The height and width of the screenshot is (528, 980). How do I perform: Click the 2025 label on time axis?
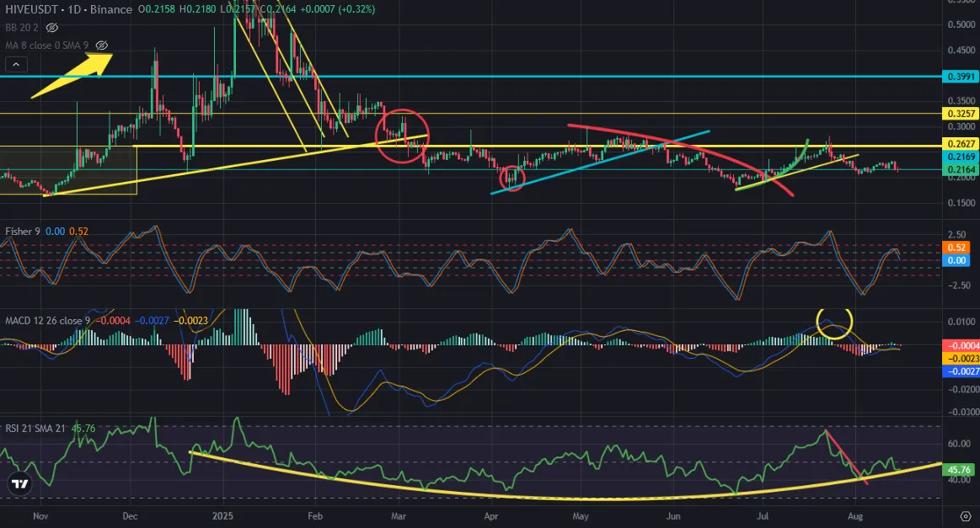(x=222, y=516)
